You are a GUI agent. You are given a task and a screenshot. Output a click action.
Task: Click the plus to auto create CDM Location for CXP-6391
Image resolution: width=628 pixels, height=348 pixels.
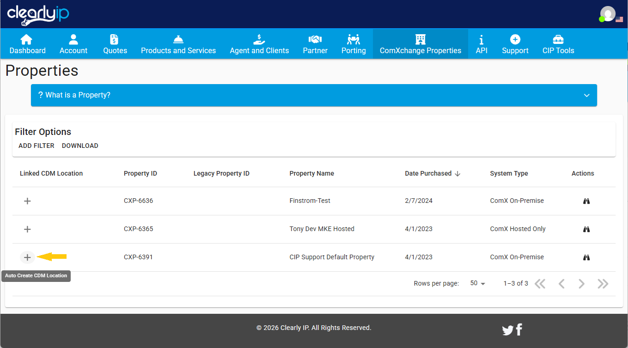[27, 257]
